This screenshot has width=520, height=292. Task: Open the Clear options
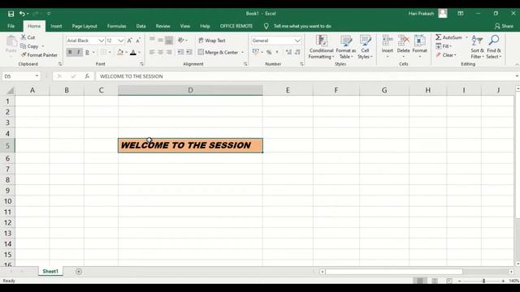(446, 55)
